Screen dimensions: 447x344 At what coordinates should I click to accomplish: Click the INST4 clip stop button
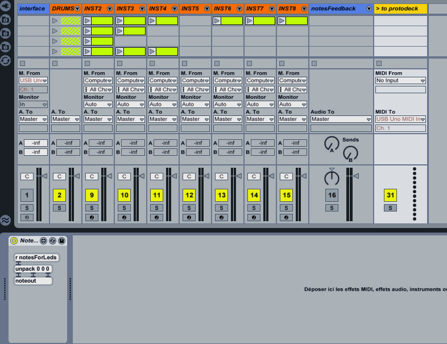pos(151,63)
